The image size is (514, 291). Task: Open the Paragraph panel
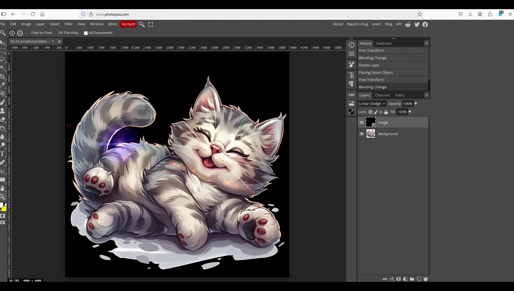351,84
